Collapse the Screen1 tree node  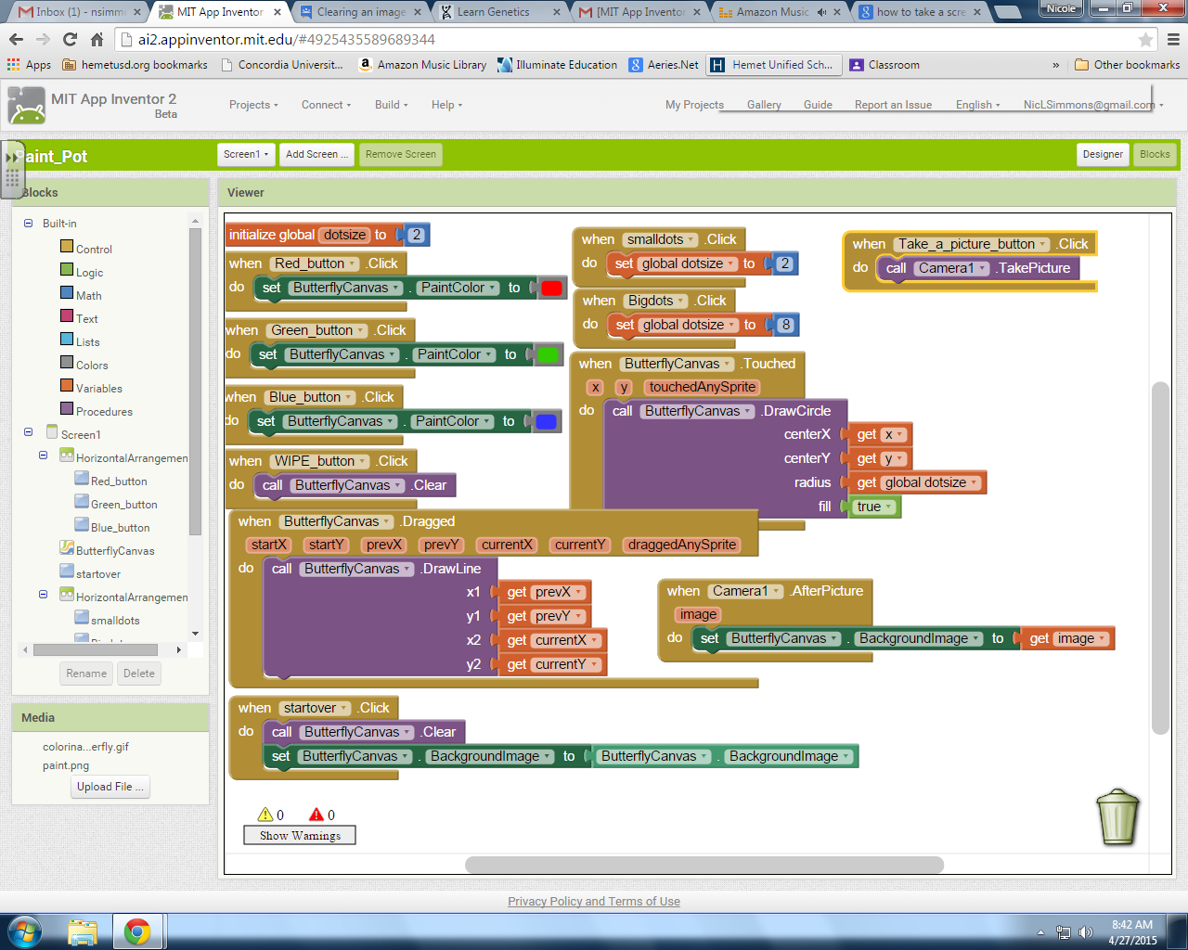(28, 432)
